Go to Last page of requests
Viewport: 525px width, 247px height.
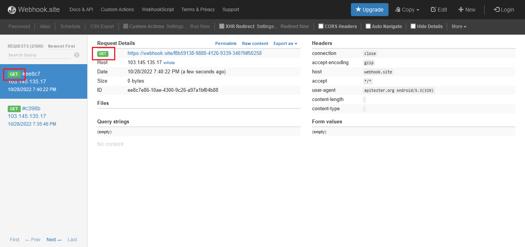tap(72, 240)
